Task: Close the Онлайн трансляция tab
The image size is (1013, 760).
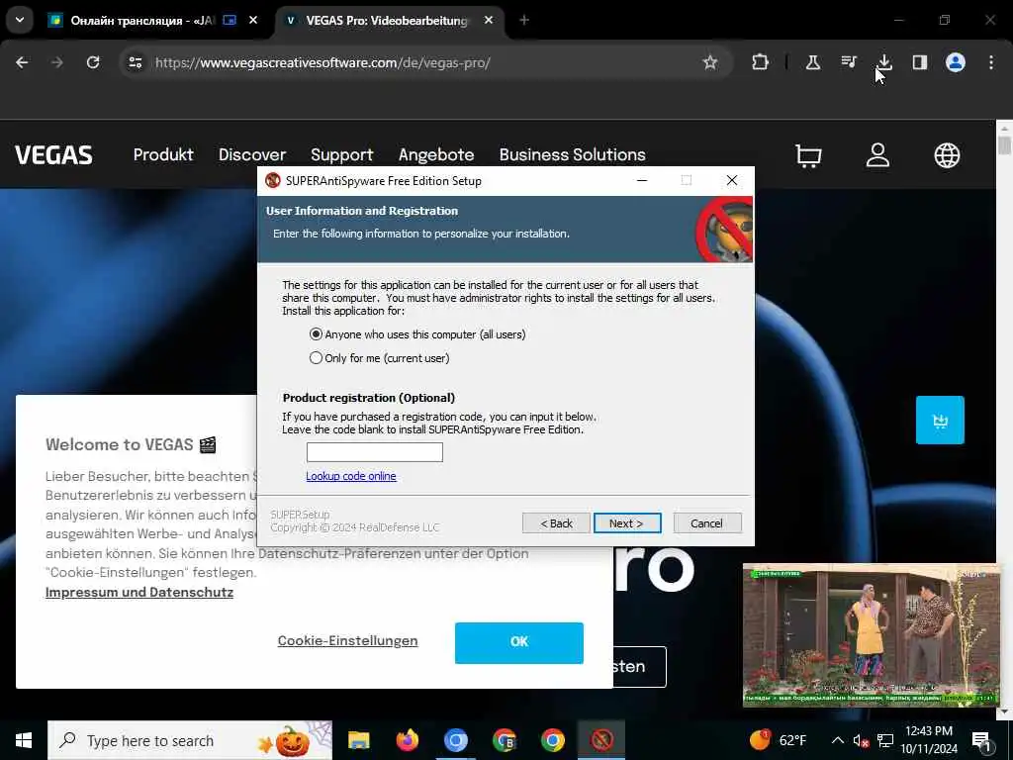Action: [253, 21]
